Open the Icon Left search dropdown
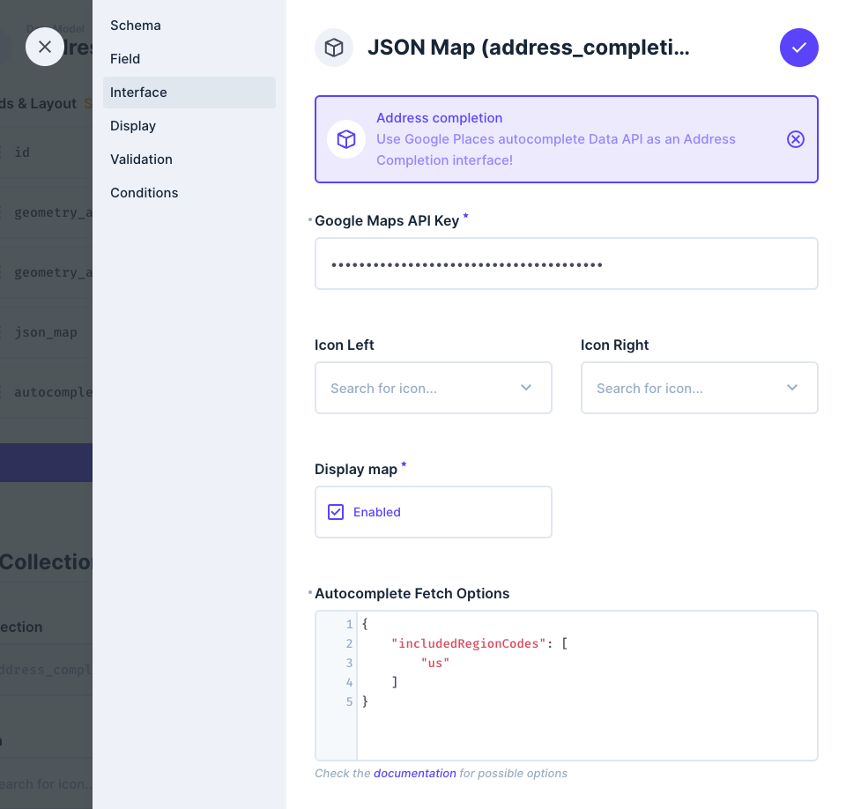This screenshot has width=846, height=809. 434,388
